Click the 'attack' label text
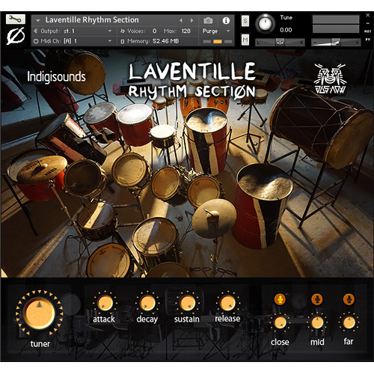Screen dimensions: 374x374 coord(104,319)
